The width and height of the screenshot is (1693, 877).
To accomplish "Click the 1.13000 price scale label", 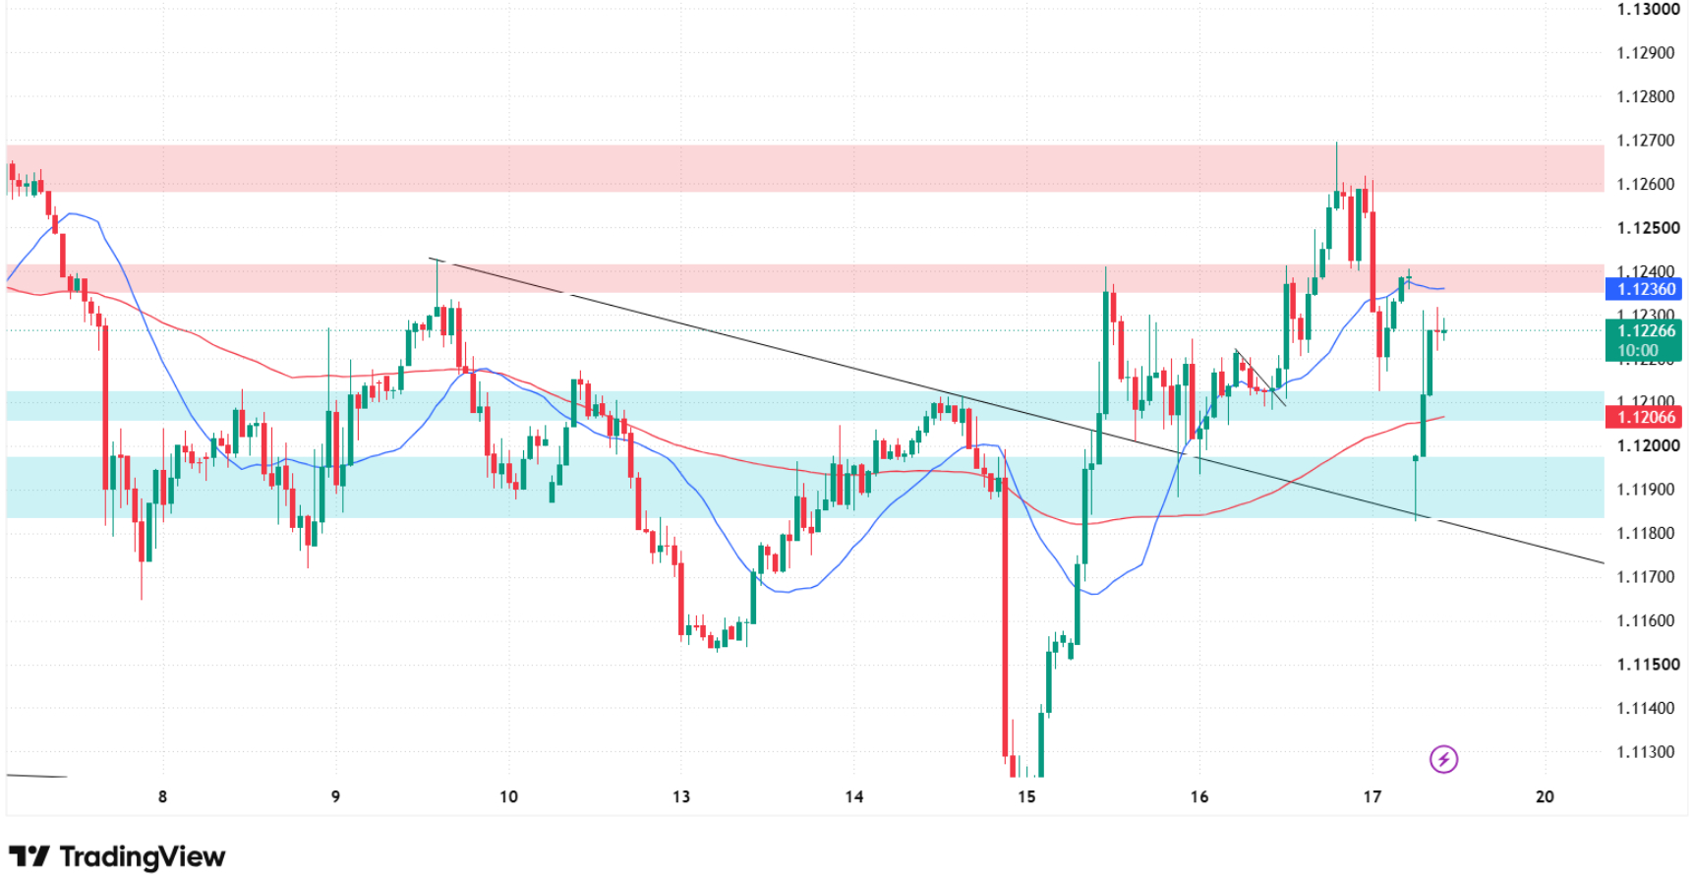I will (1648, 9).
